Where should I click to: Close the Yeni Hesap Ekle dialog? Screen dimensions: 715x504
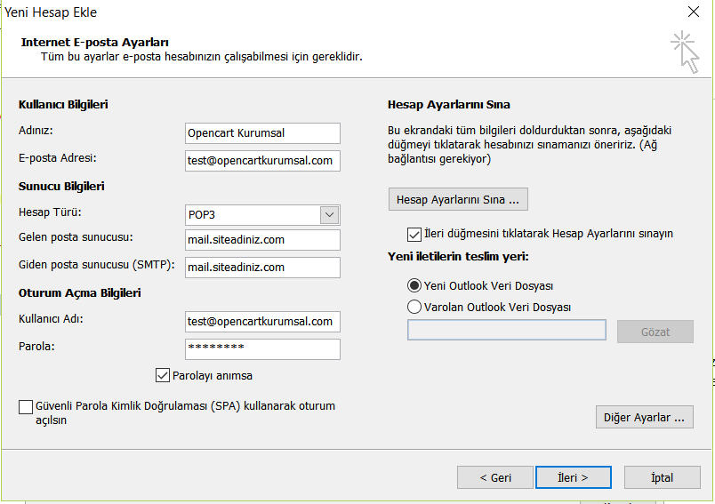click(x=693, y=12)
